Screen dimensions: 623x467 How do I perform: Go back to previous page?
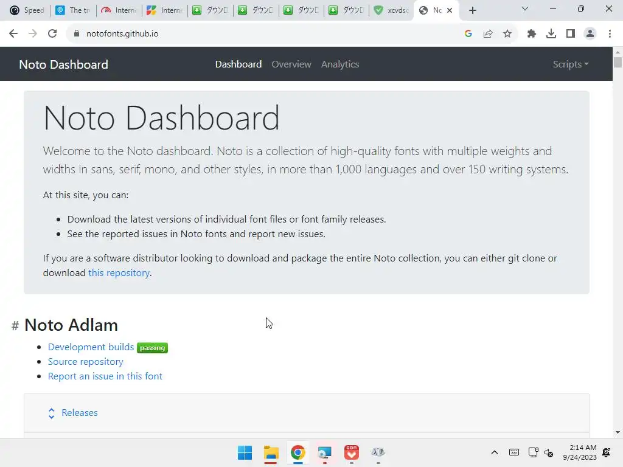click(13, 34)
